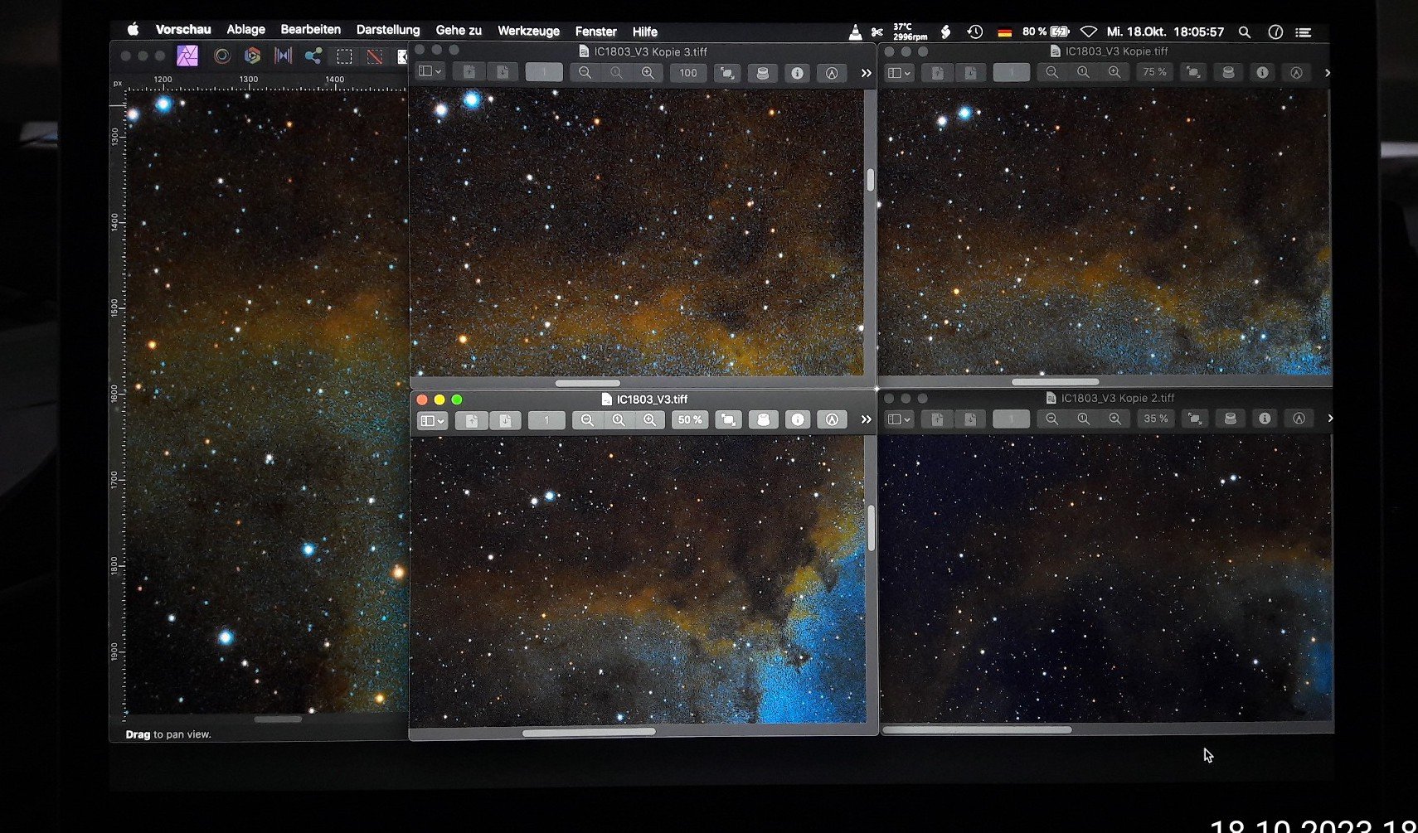
Task: Select the Tone Mapping Persona icon
Action: (x=284, y=55)
